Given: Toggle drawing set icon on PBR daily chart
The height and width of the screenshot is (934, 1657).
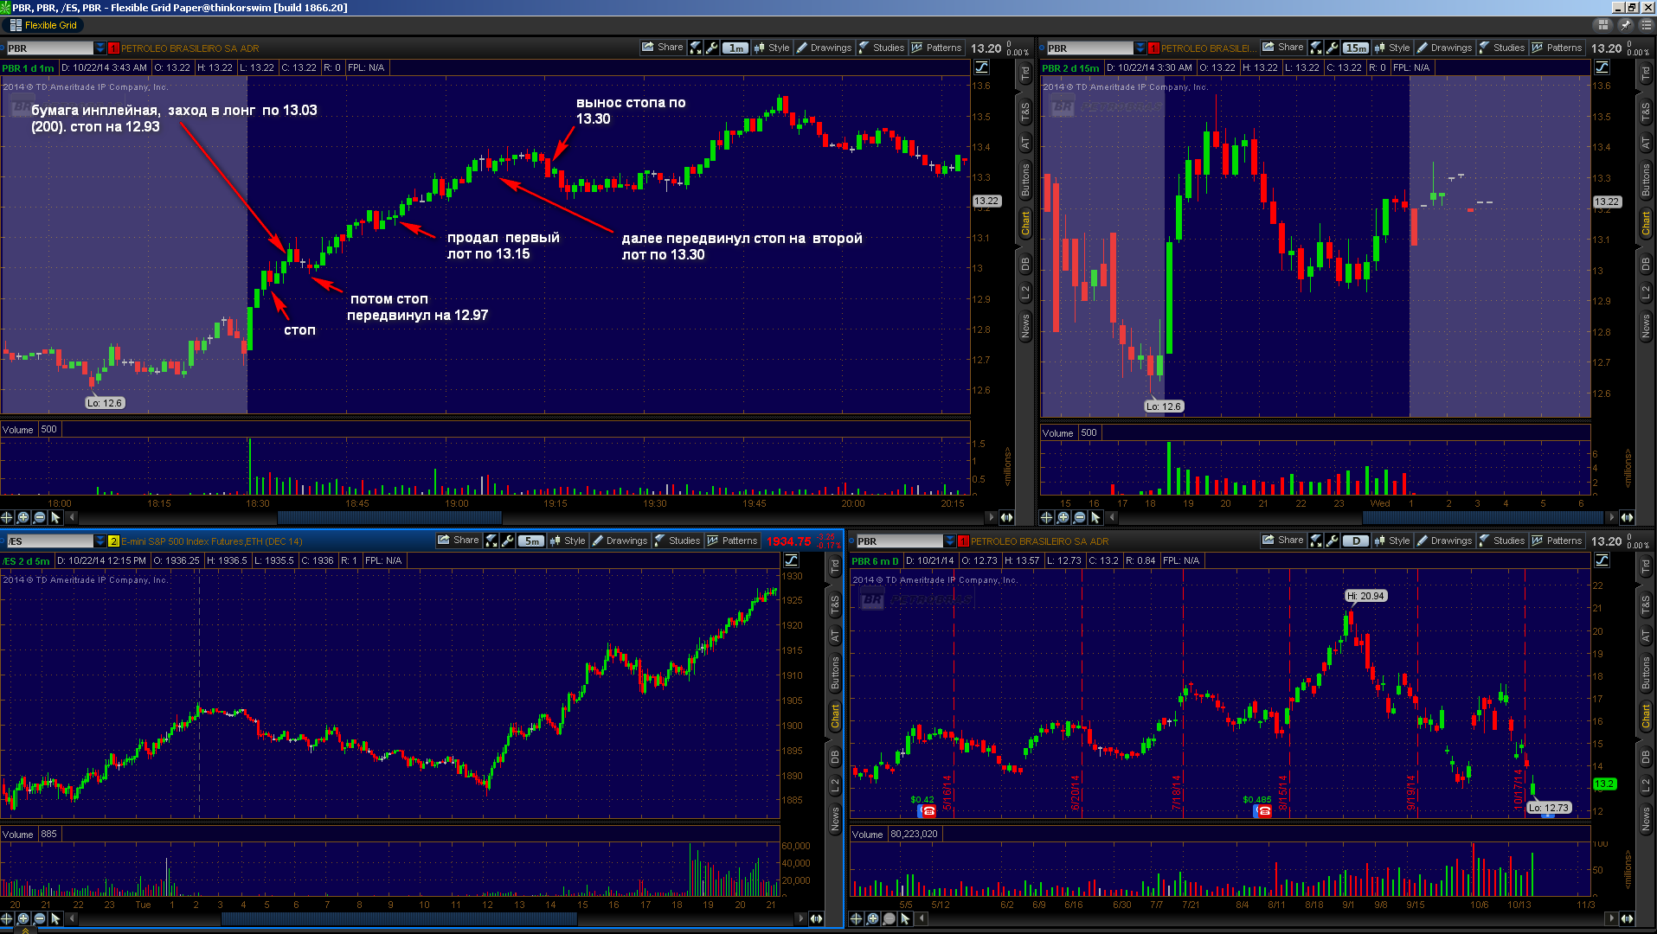Looking at the screenshot, I should [1602, 560].
